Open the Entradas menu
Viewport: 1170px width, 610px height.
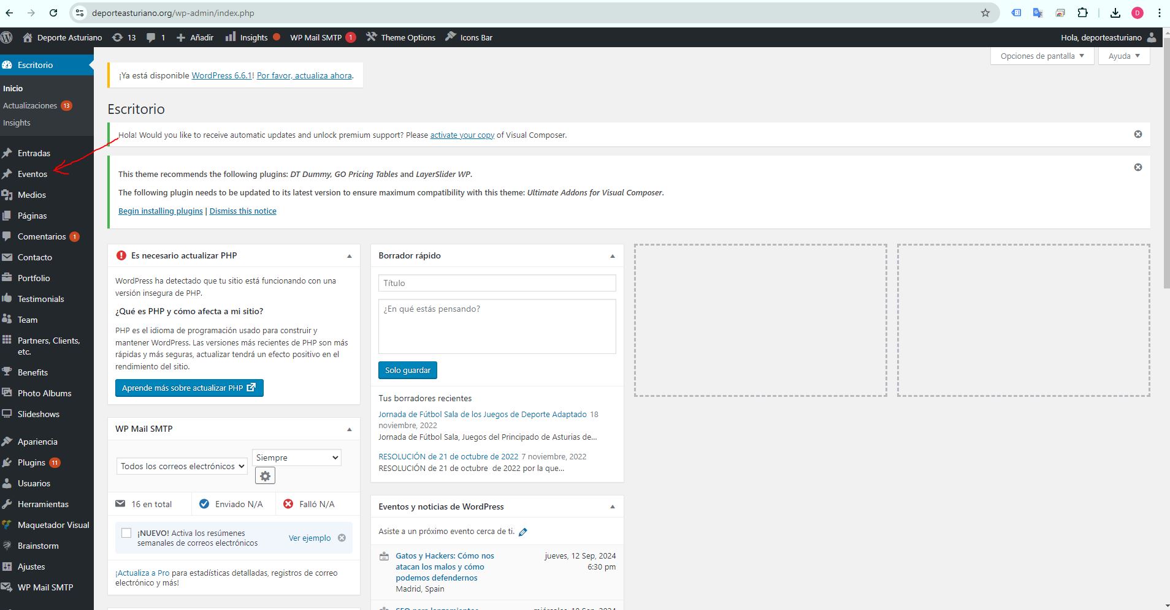point(34,153)
